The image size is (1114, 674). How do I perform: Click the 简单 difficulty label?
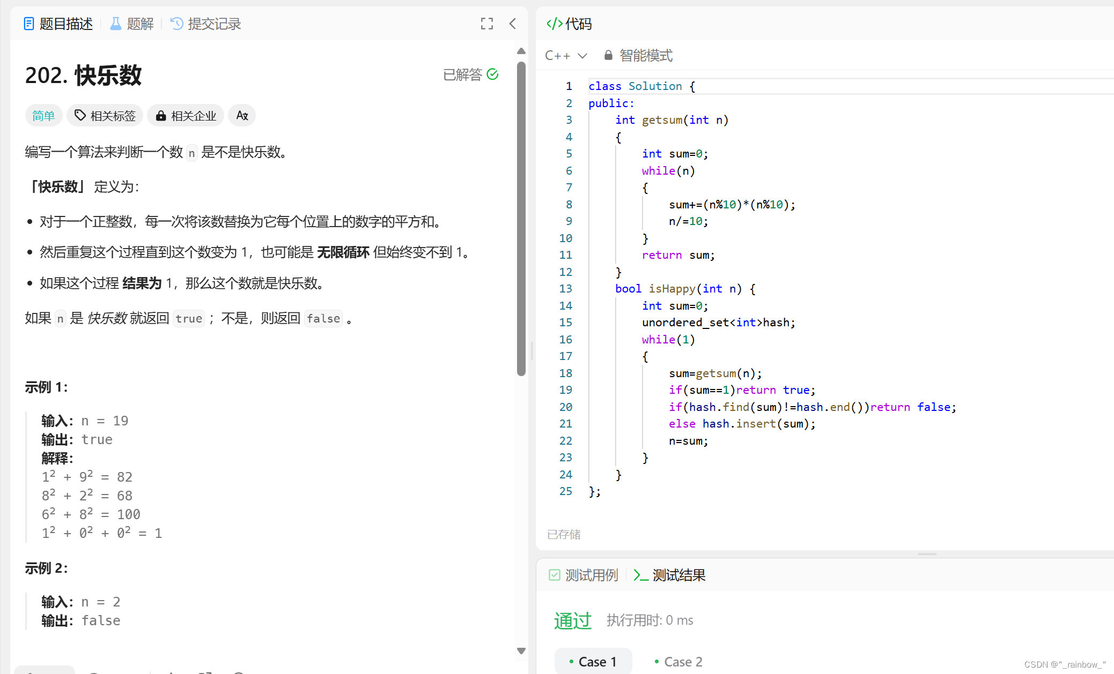(43, 116)
